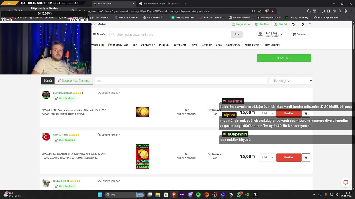Click the media control music note icon
Viewport: 355px width, 199px height.
click(323, 11)
